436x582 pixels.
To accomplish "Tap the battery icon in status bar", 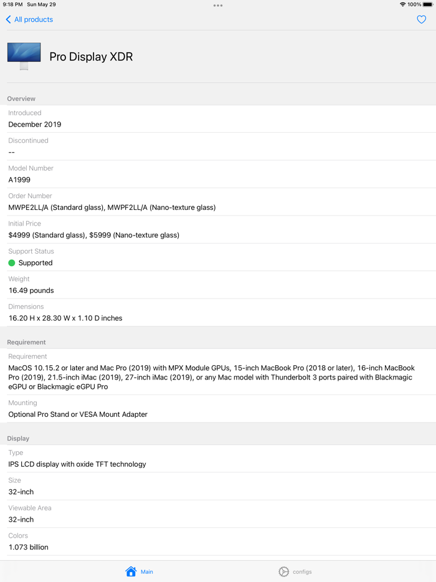I will pos(427,4).
